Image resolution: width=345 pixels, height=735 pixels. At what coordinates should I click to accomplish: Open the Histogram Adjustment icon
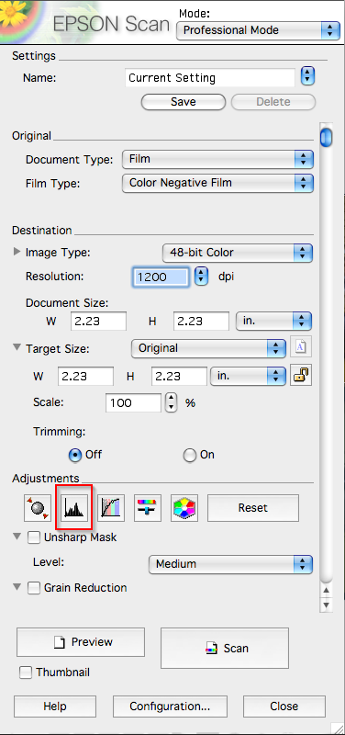(x=74, y=508)
